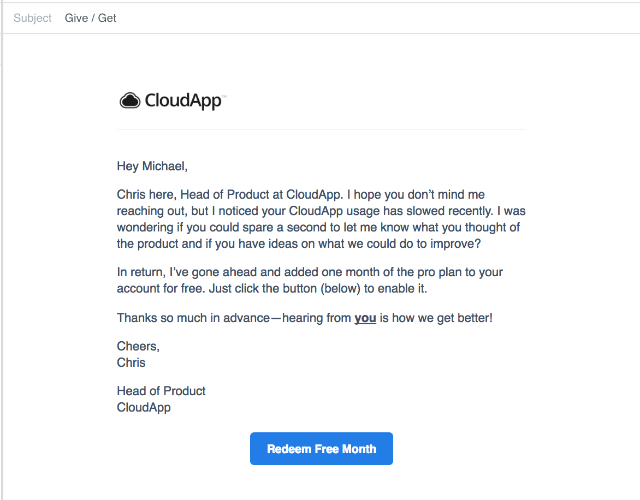The width and height of the screenshot is (640, 500).
Task: Click the Subject field label
Action: tap(32, 18)
